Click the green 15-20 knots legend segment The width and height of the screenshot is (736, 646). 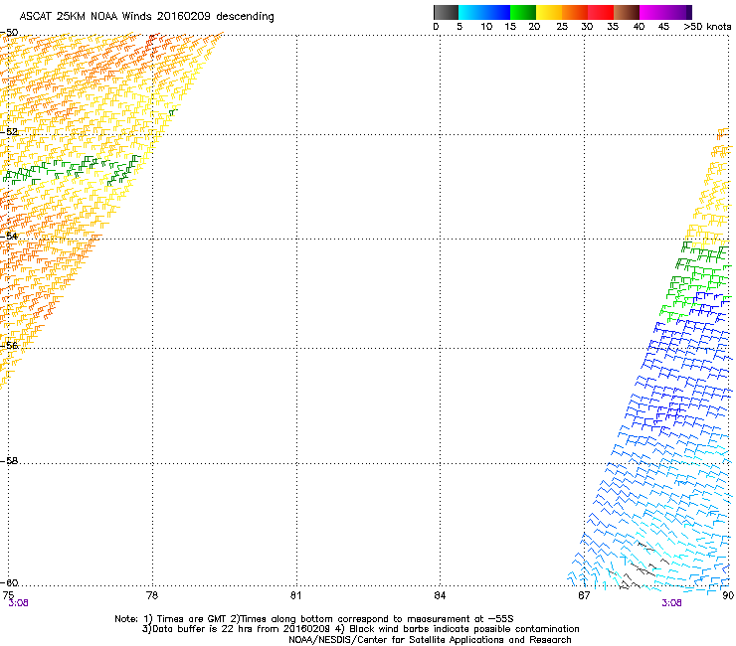[x=523, y=12]
